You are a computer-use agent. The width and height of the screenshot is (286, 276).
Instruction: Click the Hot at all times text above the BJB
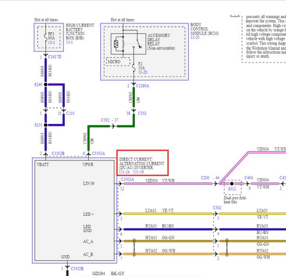(46, 20)
